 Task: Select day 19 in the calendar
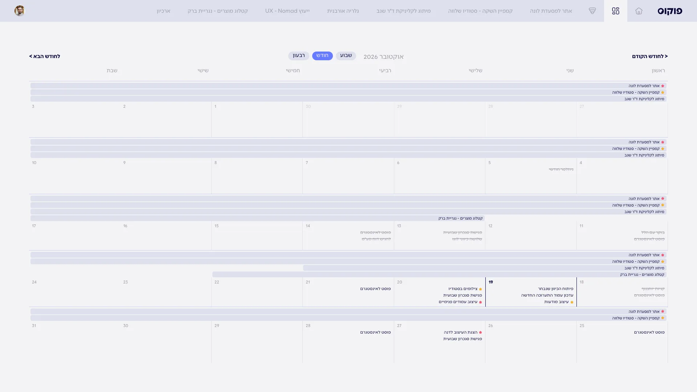[531, 292]
